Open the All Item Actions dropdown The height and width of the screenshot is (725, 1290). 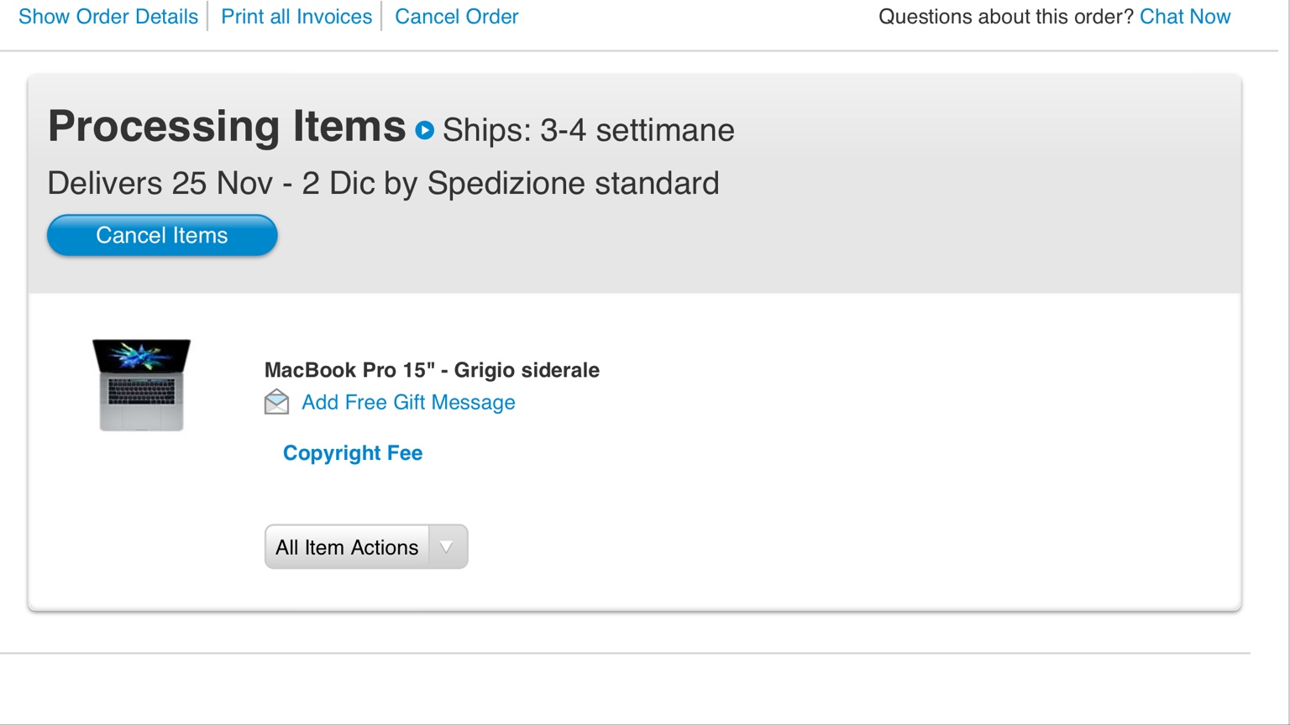(365, 547)
